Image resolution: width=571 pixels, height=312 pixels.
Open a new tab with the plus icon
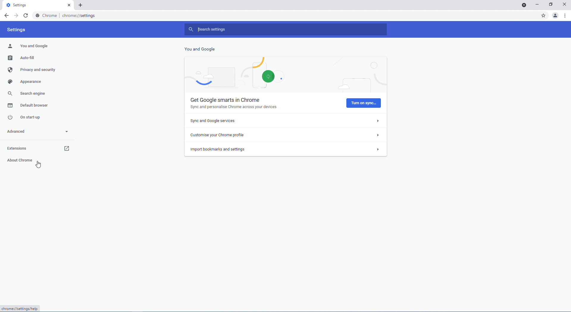point(80,5)
